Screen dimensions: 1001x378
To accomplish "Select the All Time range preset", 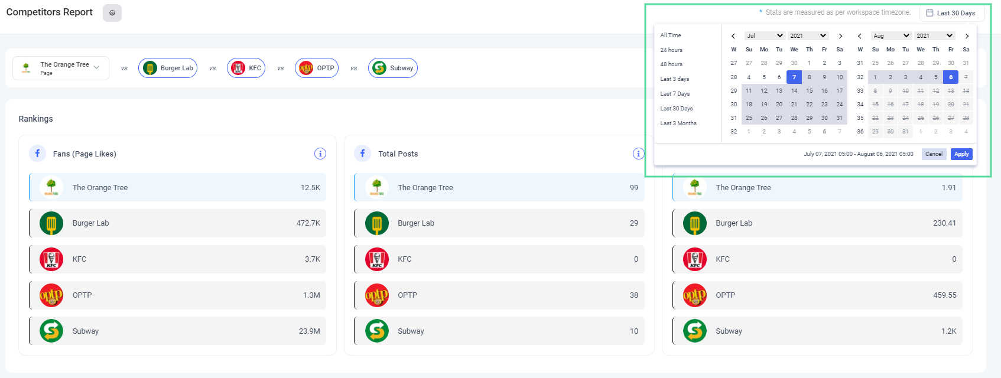I will [x=671, y=35].
